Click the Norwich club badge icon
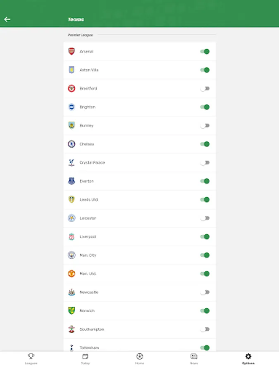 [x=72, y=310]
